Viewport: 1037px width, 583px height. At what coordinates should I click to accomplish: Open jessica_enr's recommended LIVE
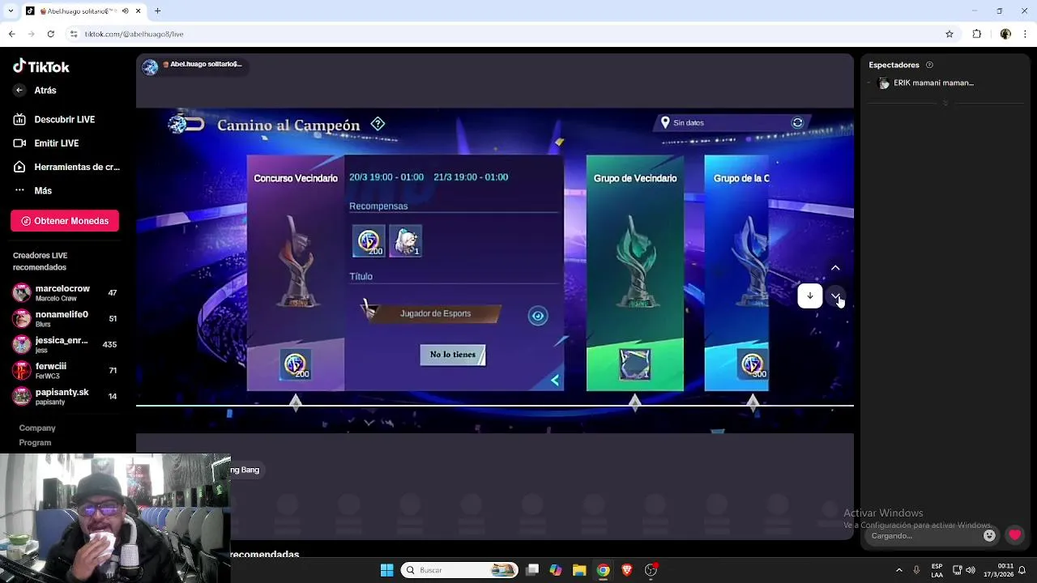(x=65, y=344)
